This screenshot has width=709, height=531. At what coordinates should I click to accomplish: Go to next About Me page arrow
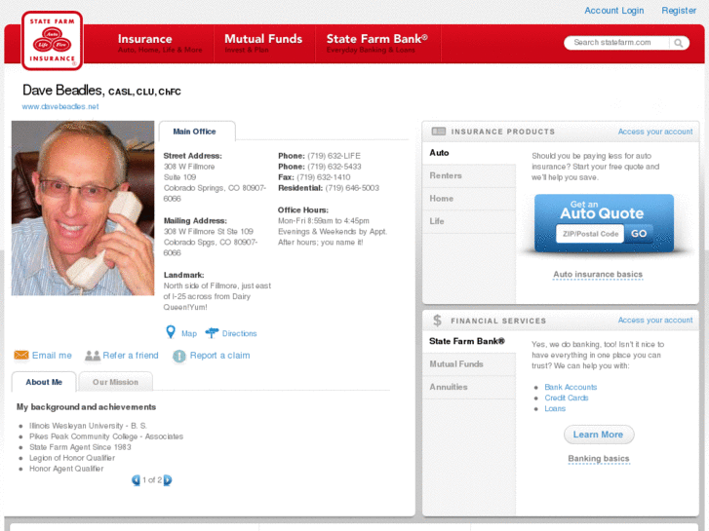pyautogui.click(x=168, y=480)
